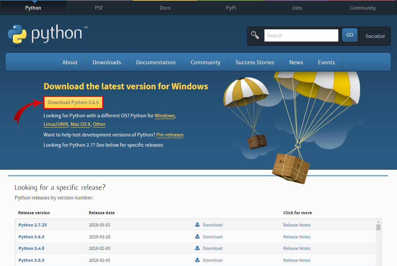Click the search magnifying glass icon
The height and width of the screenshot is (266, 397).
coord(255,35)
